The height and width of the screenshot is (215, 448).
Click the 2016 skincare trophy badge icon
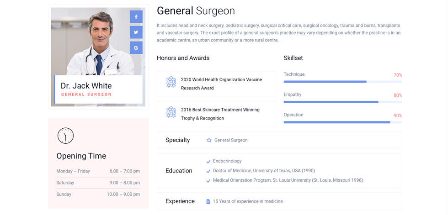(x=171, y=112)
